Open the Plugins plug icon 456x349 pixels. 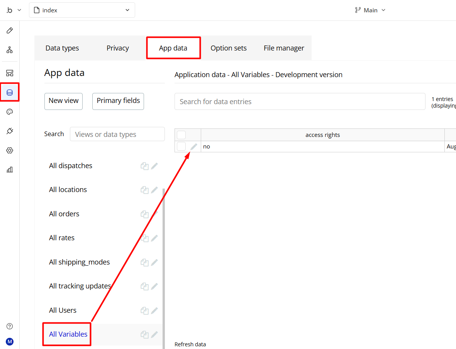(x=10, y=131)
